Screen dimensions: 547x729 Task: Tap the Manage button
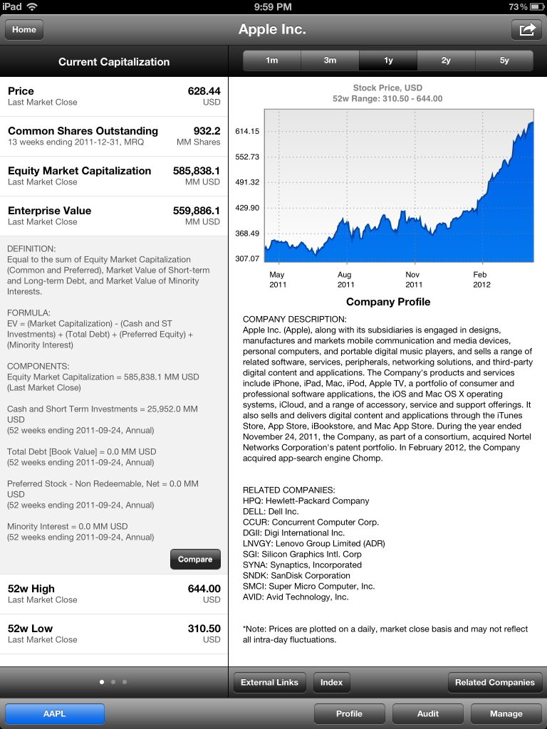pyautogui.click(x=506, y=713)
